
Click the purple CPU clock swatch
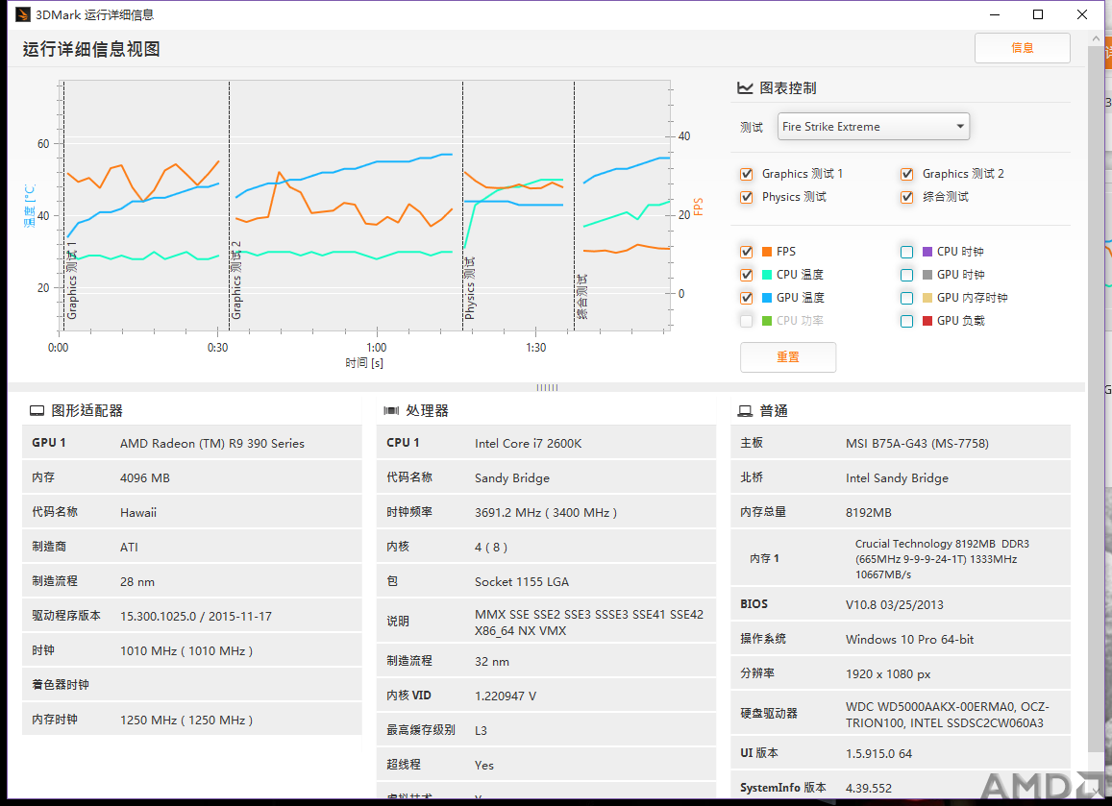pyautogui.click(x=927, y=252)
